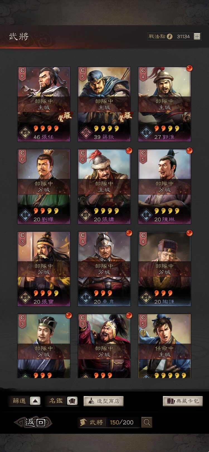Click the plus icon beside 戰法點 31134

click(x=197, y=36)
